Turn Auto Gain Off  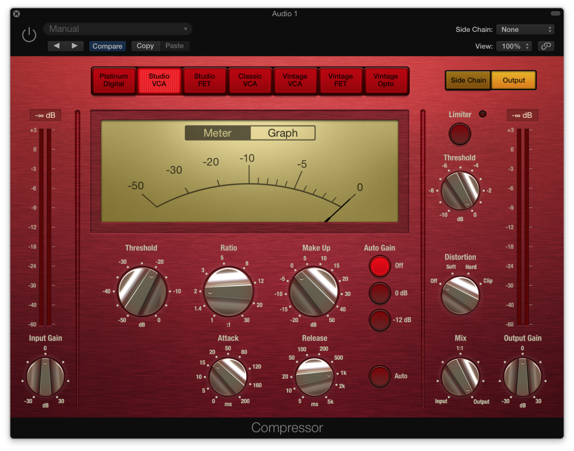379,266
